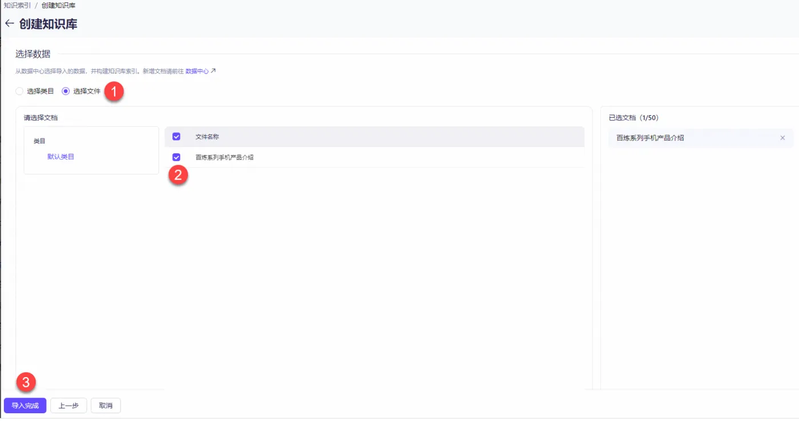
Task: Click the 已选文档 (1/50) label
Action: (x=633, y=118)
